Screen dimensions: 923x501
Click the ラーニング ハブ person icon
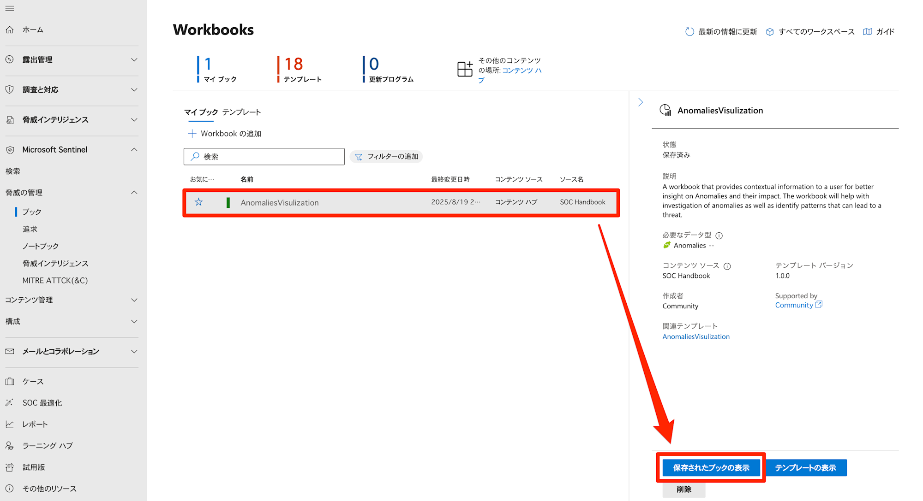tap(10, 446)
